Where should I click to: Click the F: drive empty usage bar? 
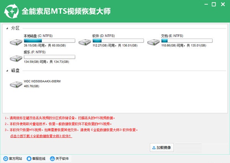tap(49, 57)
